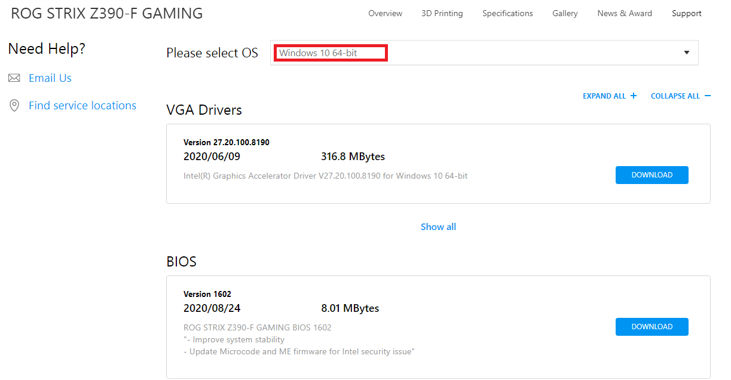Open the 3D Printing tab

[442, 13]
